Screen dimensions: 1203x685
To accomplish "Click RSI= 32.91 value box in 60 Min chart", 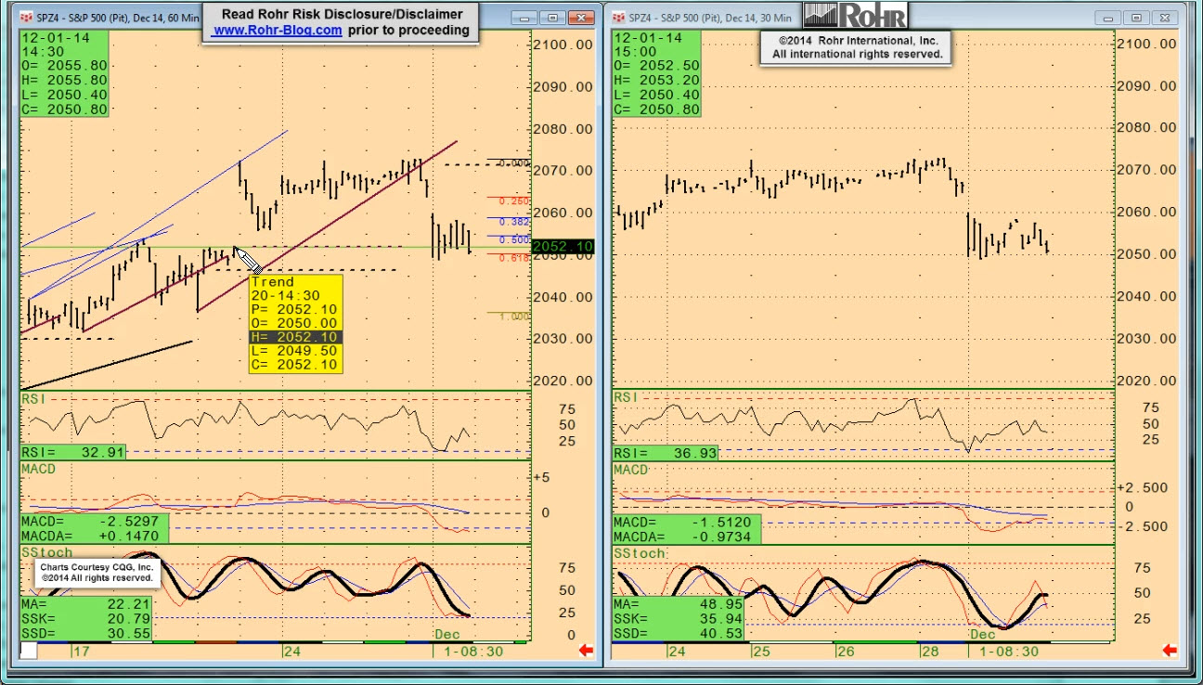I will (x=73, y=452).
